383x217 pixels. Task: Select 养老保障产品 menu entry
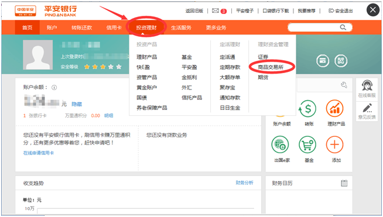pyautogui.click(x=152, y=108)
